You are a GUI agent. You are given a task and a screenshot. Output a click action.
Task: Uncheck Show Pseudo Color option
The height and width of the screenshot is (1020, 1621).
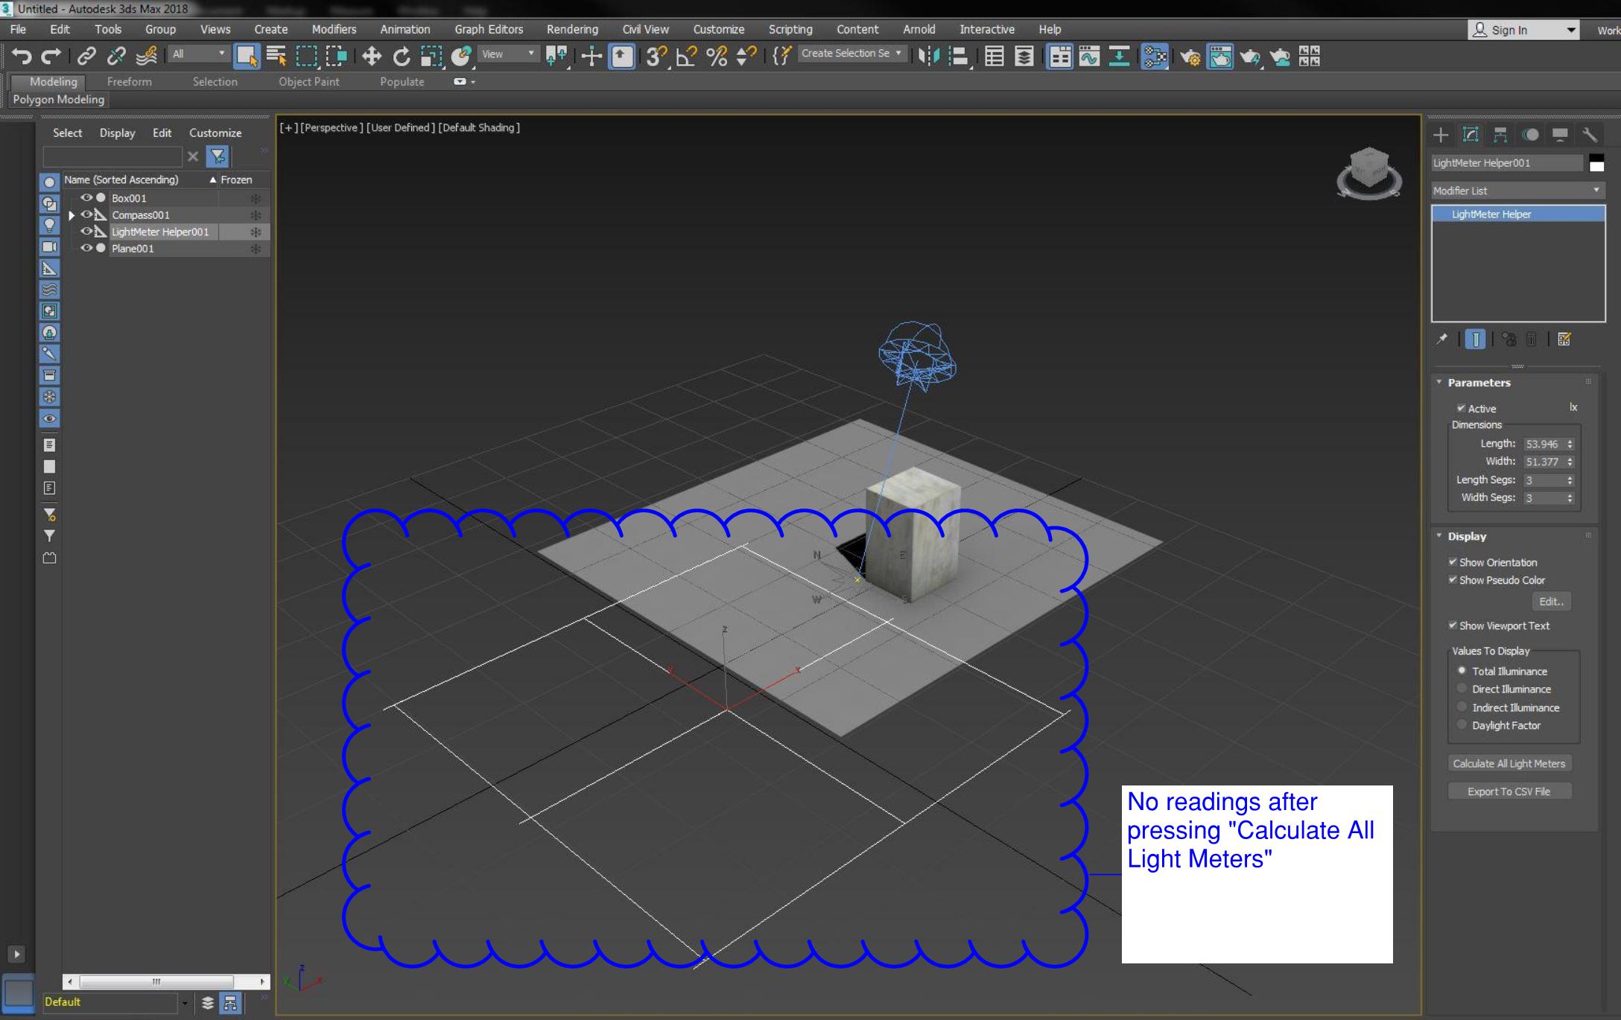coord(1453,580)
